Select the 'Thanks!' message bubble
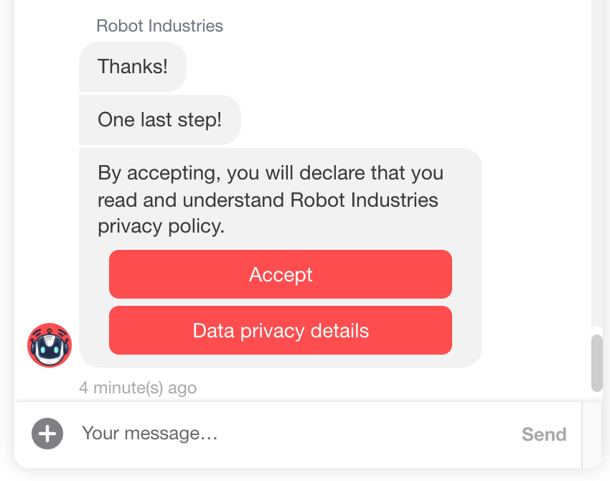Viewport: 610px width, 481px height. [x=133, y=67]
